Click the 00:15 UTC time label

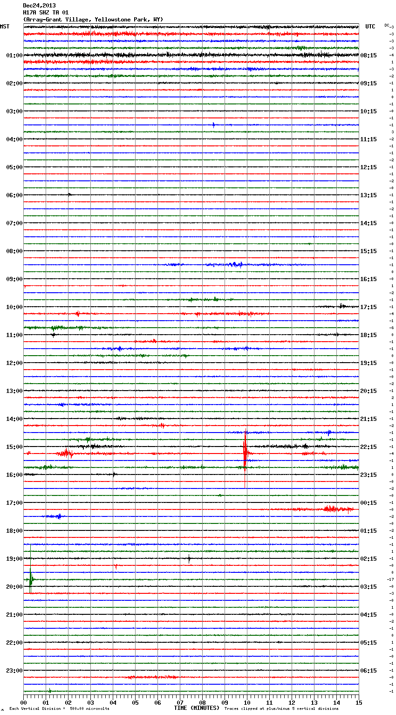point(369,503)
